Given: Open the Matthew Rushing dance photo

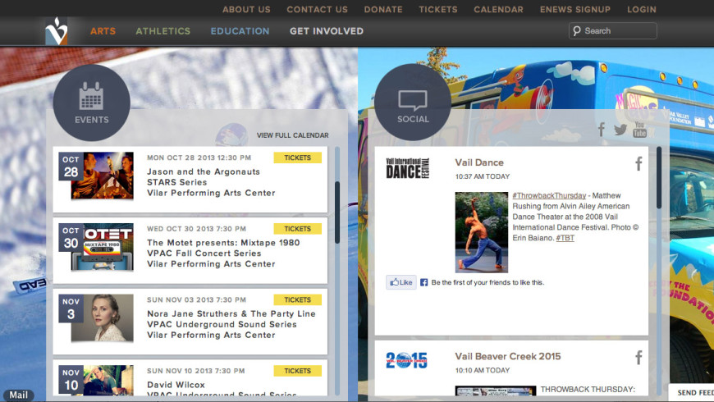Looking at the screenshot, I should tap(481, 232).
